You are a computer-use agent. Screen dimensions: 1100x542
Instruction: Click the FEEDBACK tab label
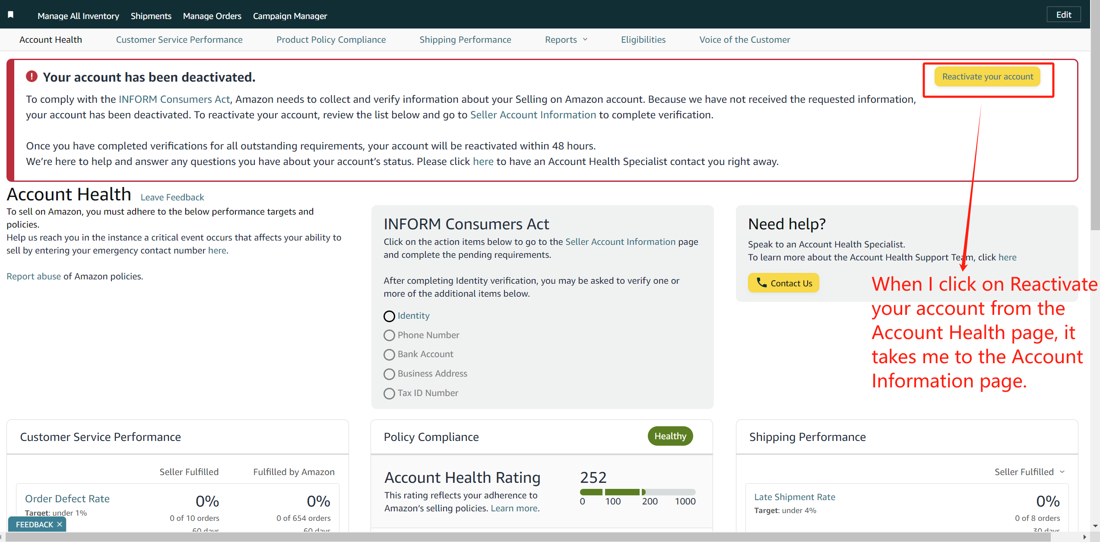coord(34,524)
